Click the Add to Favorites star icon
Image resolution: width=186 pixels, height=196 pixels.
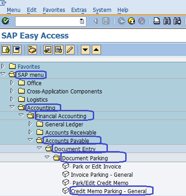point(48,49)
